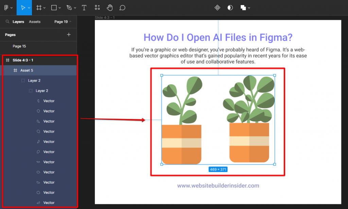This screenshot has height=209, width=348.
Task: Open the Figma main menu icon
Action: [x=7, y=7]
